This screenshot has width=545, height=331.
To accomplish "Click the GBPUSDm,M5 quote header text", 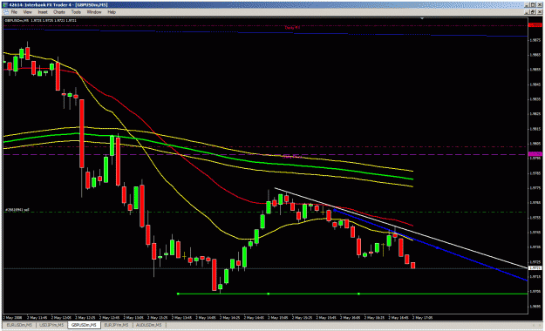I will (x=40, y=21).
